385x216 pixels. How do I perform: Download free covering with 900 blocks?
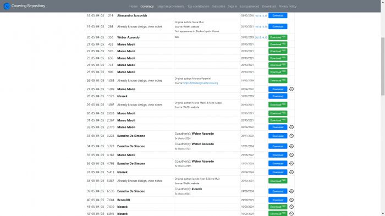[x=278, y=72]
